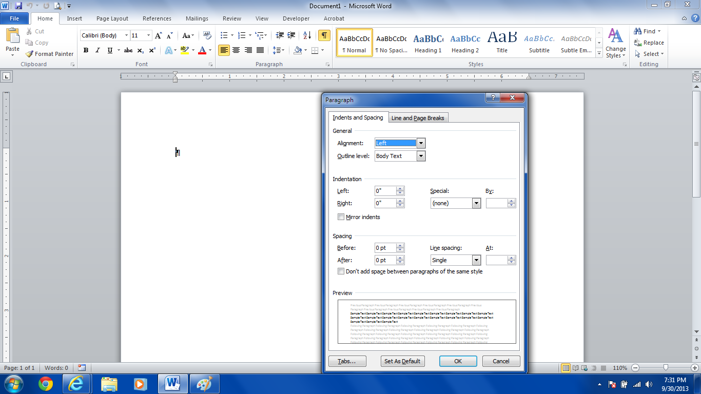Image resolution: width=701 pixels, height=394 pixels.
Task: Click Replace in Editing group
Action: [x=649, y=43]
